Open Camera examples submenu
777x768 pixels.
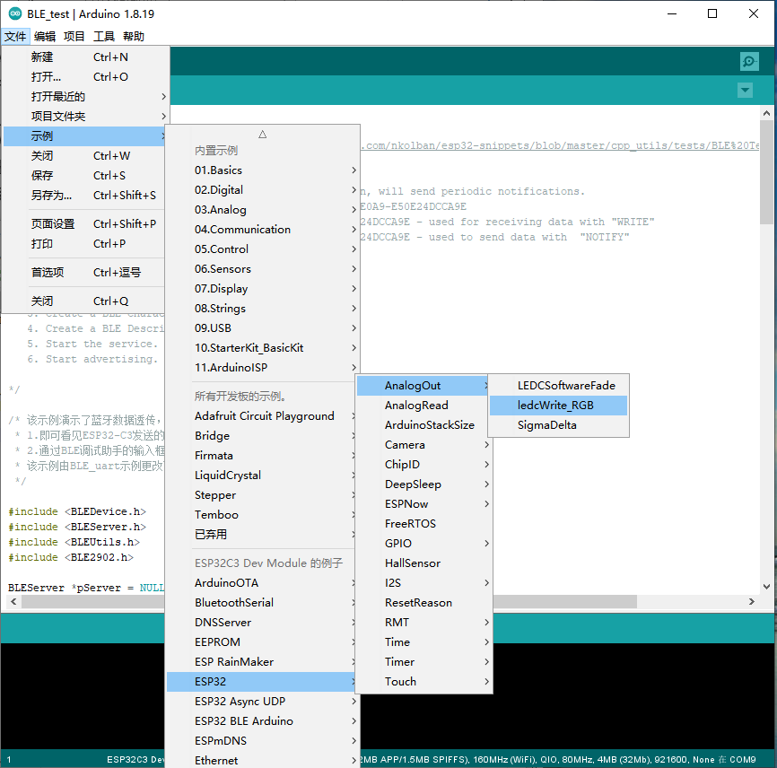(x=424, y=445)
